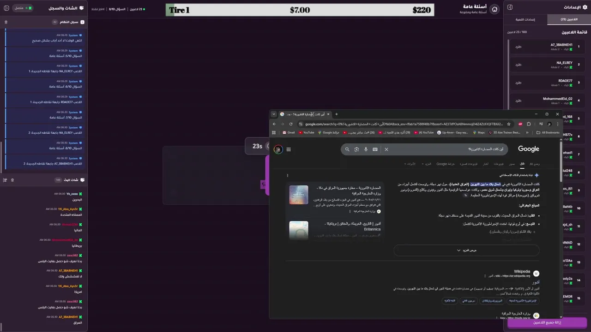591x332 pixels.
Task: Open the Wikipedia result آشور
Action: (536, 282)
